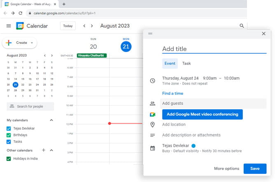This screenshot has height=182, width=275.
Task: Uncheck the Tejas Devlekar calendar
Action: pos(9,129)
